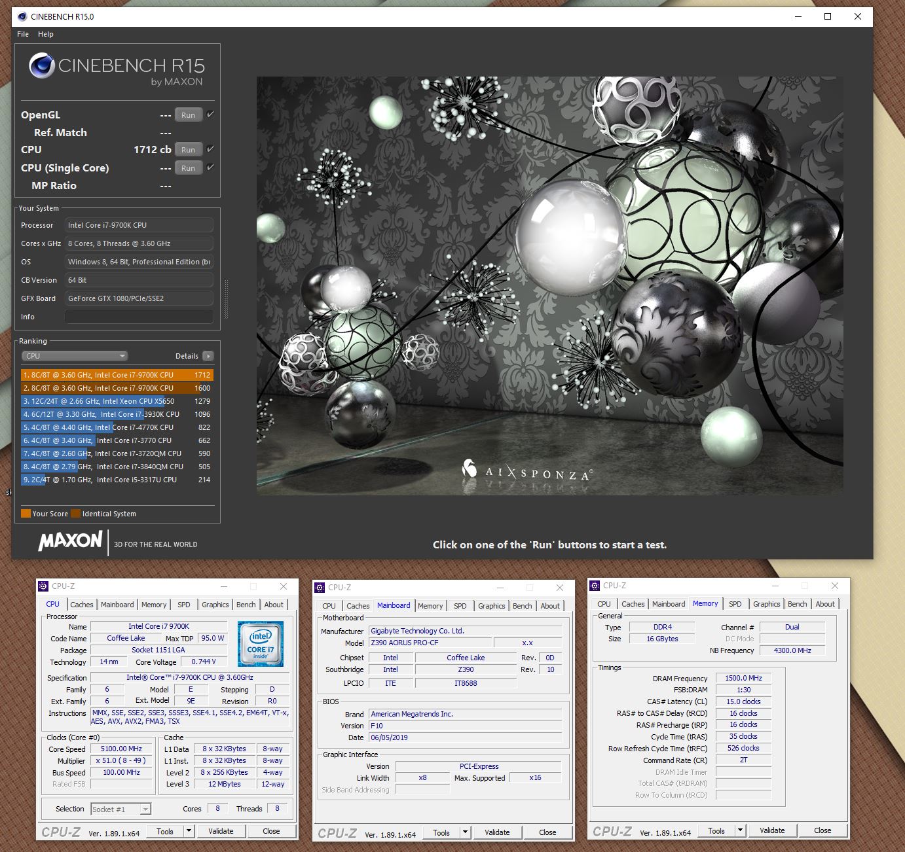Screen dimensions: 905x852
Task: Click Close button in CPU-Z Mainboard window
Action: coord(547,832)
